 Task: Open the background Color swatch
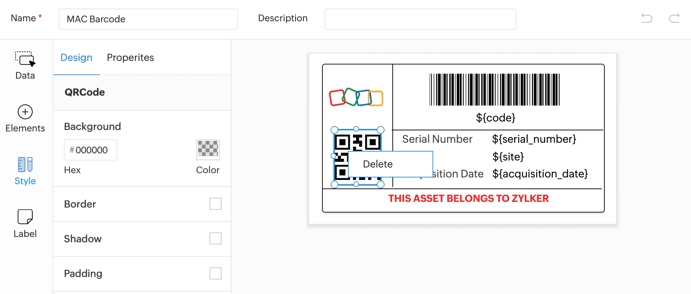pyautogui.click(x=208, y=149)
